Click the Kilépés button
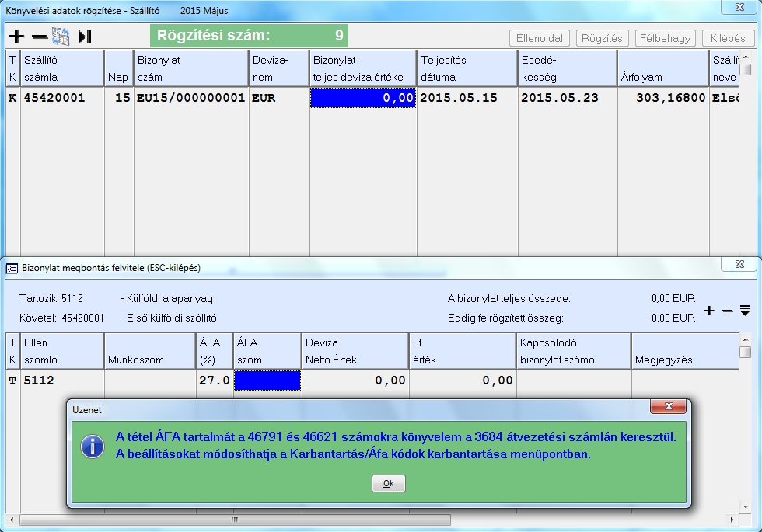 point(728,38)
